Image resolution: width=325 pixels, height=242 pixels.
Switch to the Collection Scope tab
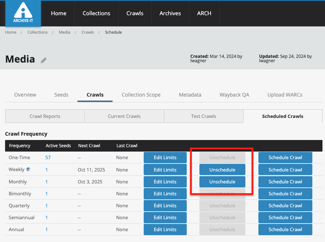tap(141, 95)
